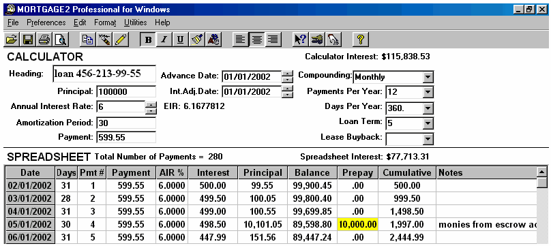Click the Date column header
The image size is (551, 246).
[x=30, y=172]
